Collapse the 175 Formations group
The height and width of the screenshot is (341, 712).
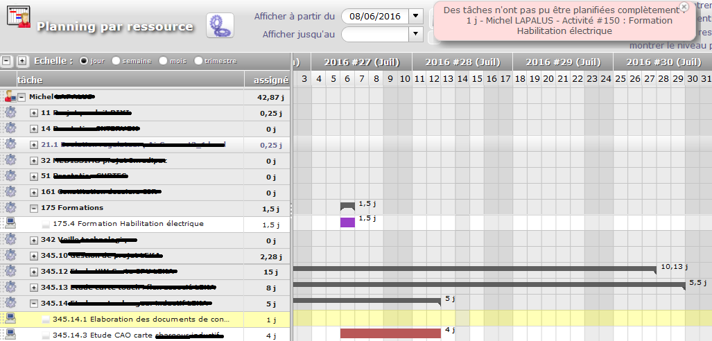[34, 208]
